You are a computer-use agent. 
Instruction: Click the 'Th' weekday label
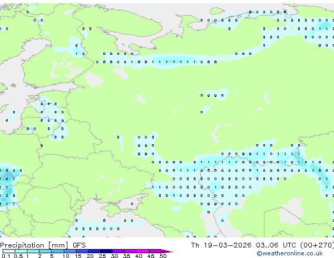tap(195, 245)
